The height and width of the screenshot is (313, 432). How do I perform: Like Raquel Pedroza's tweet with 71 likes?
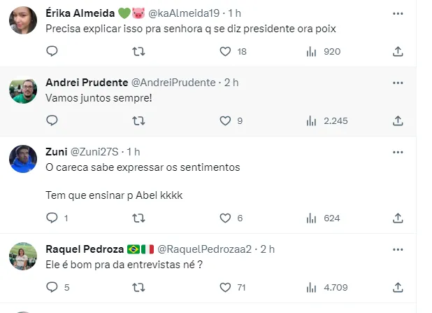point(225,286)
